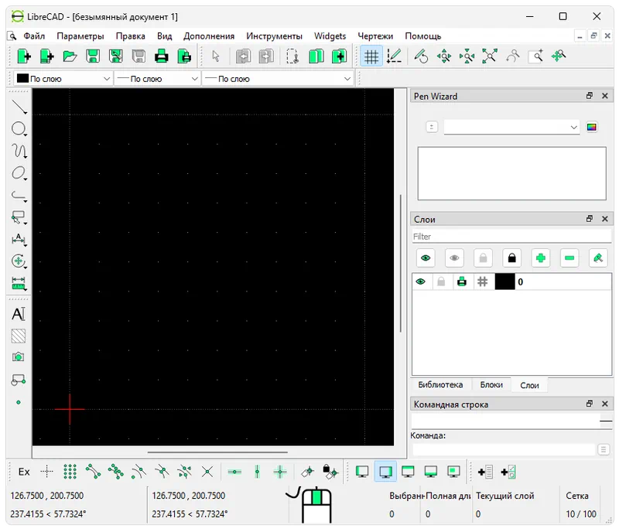
Task: Click the Auto zoom icon
Action: pos(490,56)
